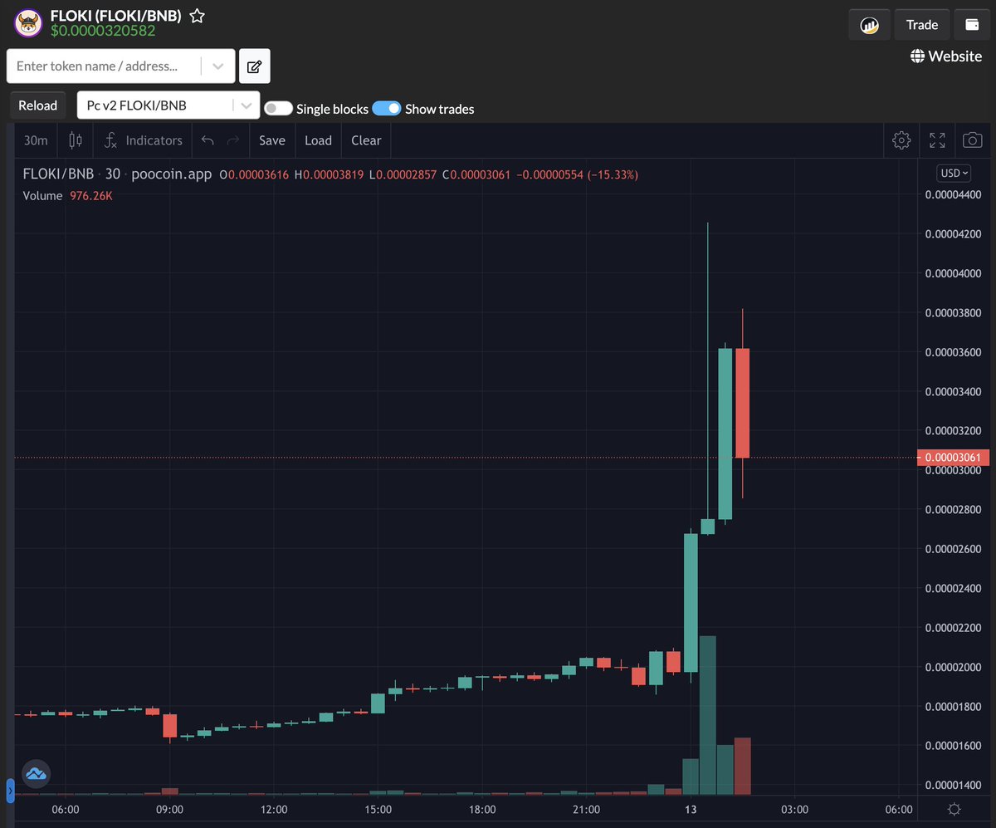Open the 30m timeframe selector
This screenshot has width=996, height=828.
(35, 140)
